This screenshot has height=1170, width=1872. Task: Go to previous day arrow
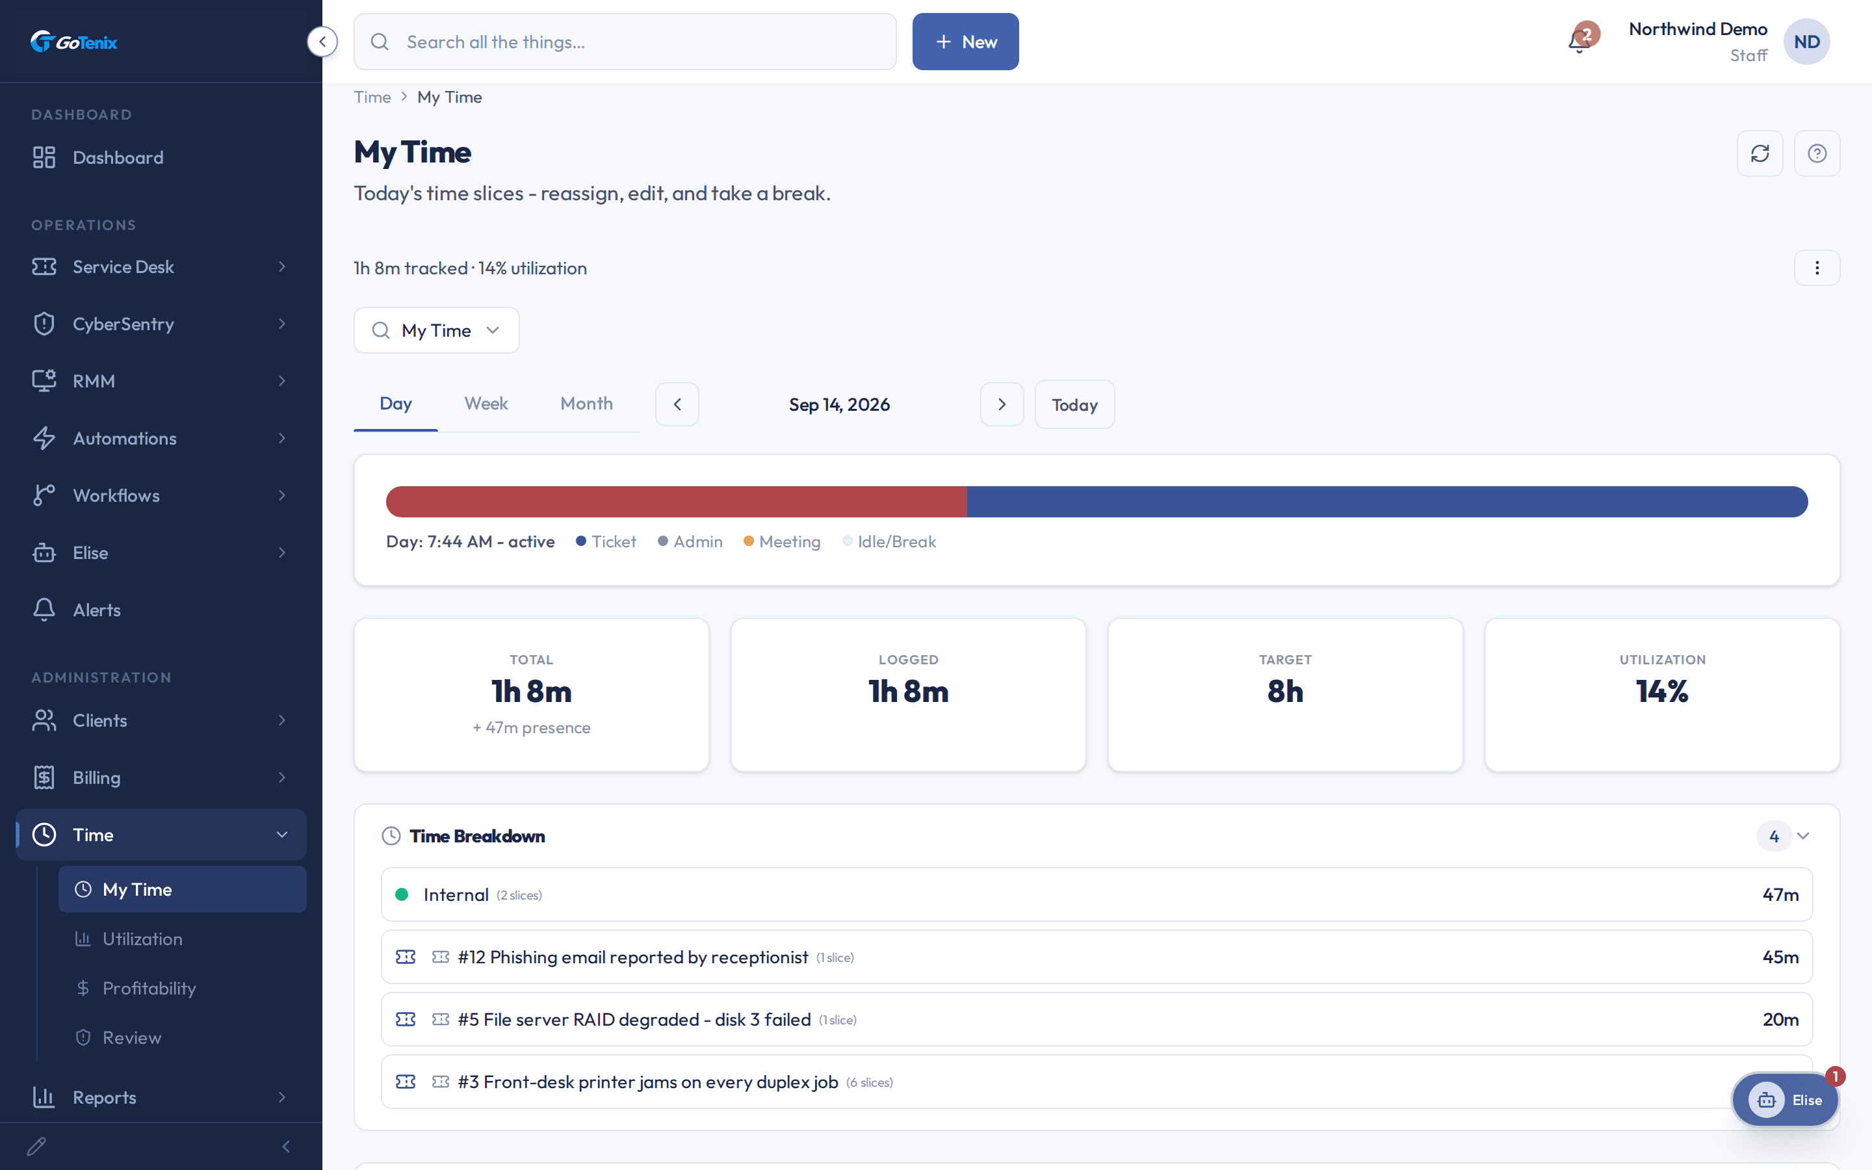(x=677, y=404)
